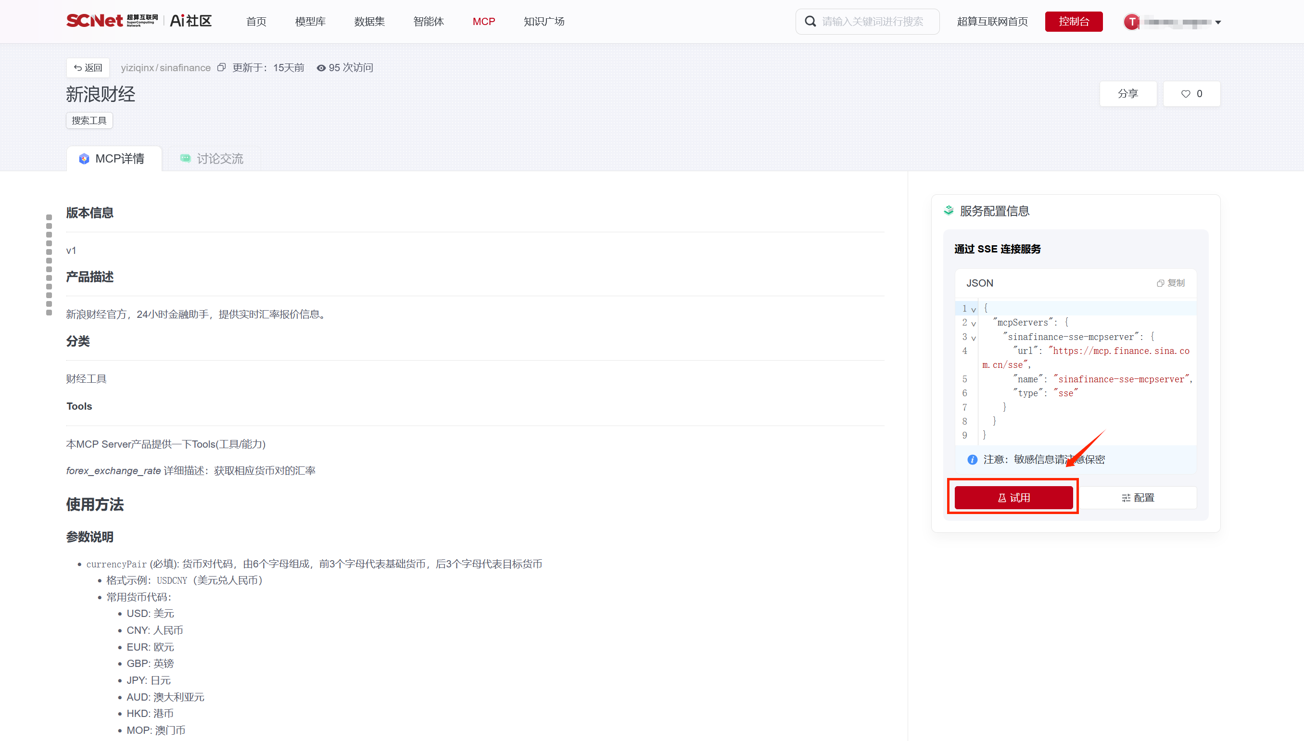Open the 数据集 navigation item
The width and height of the screenshot is (1304, 741).
click(369, 21)
